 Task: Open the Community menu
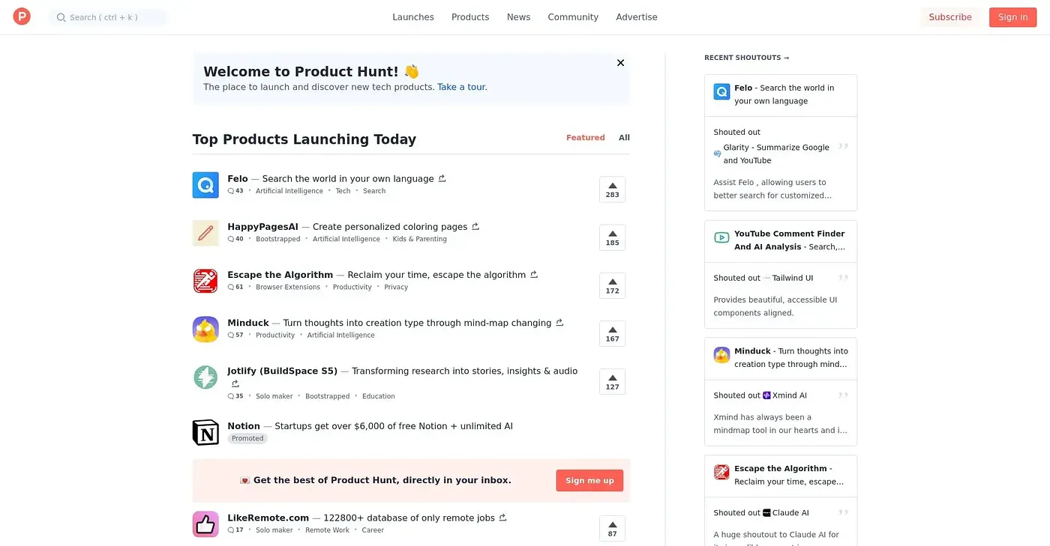tap(573, 17)
